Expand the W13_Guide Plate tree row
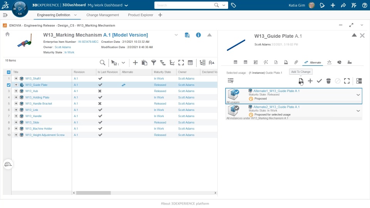The image size is (370, 208). pos(16,85)
